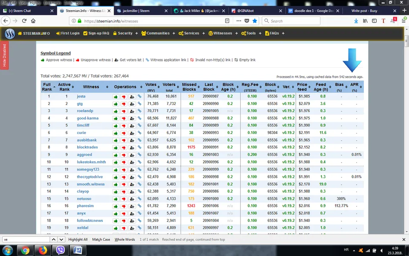Unapprove witness gtg with thumbs-down icon
This screenshot has height=256, width=409.
tap(124, 104)
